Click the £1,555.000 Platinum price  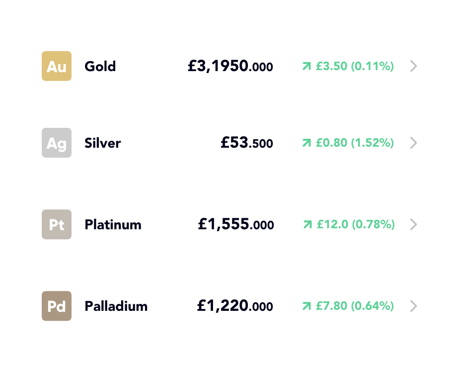[236, 224]
